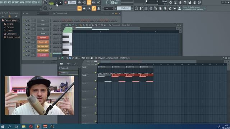Click the save floppy disk icon

pos(190,3)
